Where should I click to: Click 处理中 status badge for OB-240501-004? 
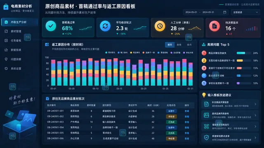[x=172, y=127]
